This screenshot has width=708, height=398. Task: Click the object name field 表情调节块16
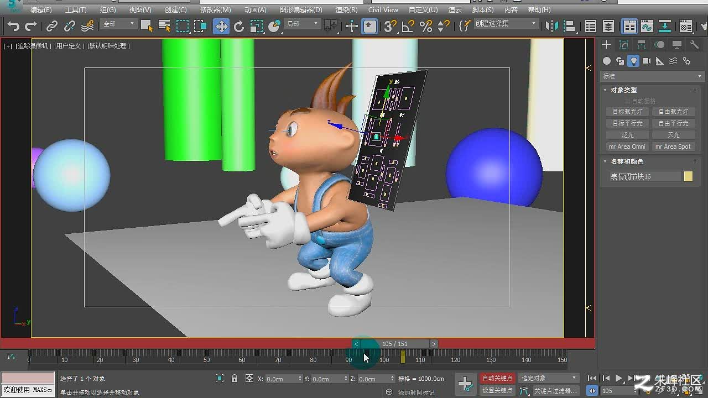pyautogui.click(x=645, y=176)
